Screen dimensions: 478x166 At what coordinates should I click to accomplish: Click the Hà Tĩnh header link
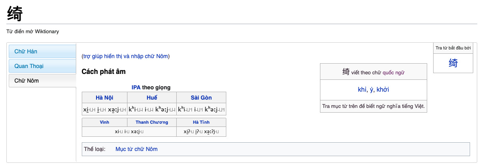[x=201, y=123]
